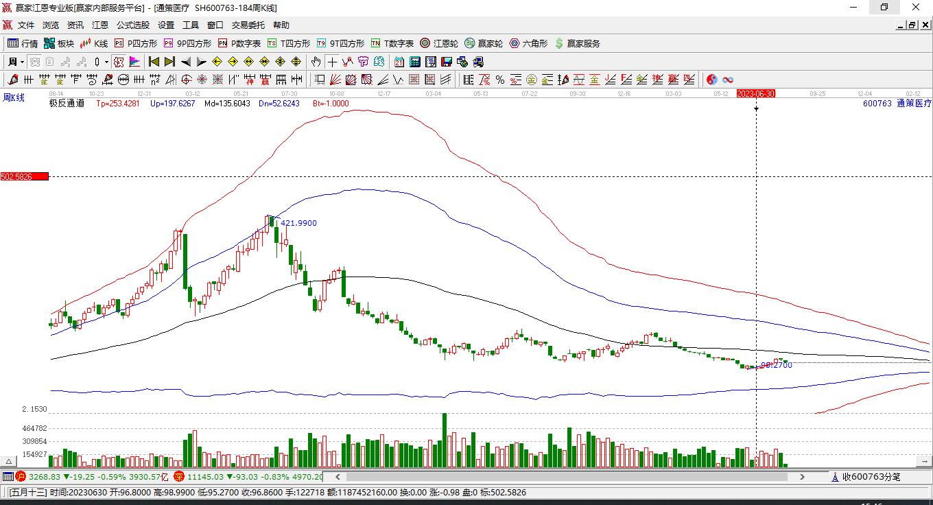Click the 极反通道 indicator name
The height and width of the screenshot is (505, 933).
pos(67,104)
